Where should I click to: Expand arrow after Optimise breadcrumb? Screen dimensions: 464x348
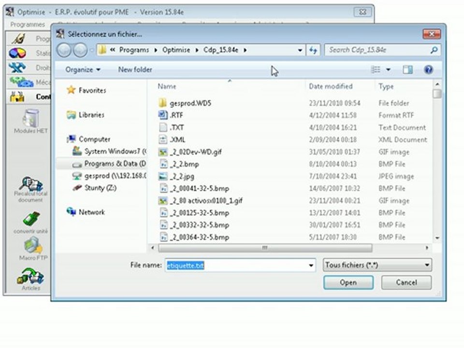pyautogui.click(x=197, y=50)
